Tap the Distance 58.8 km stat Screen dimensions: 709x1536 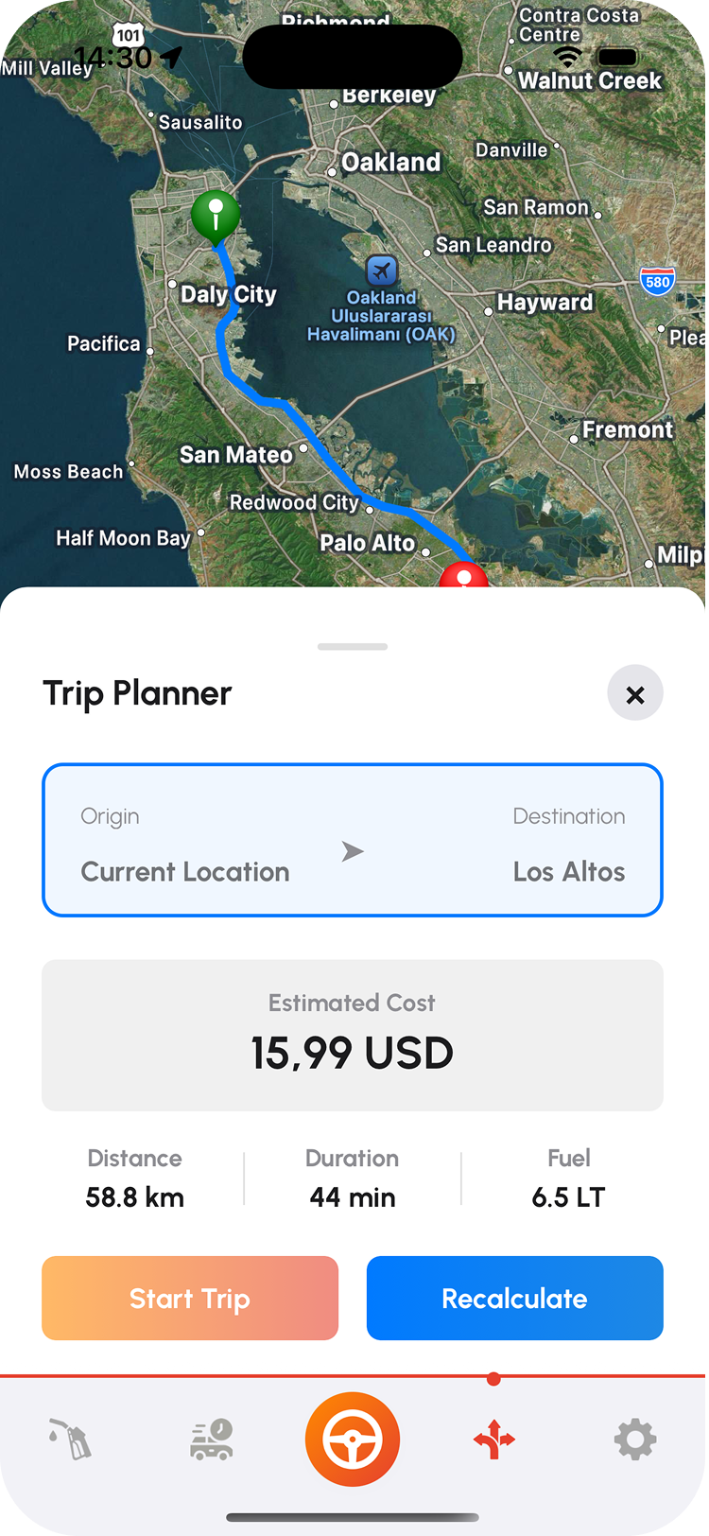[x=135, y=1178]
